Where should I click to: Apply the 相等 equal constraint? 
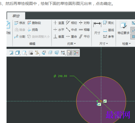pyautogui.click(x=84, y=30)
